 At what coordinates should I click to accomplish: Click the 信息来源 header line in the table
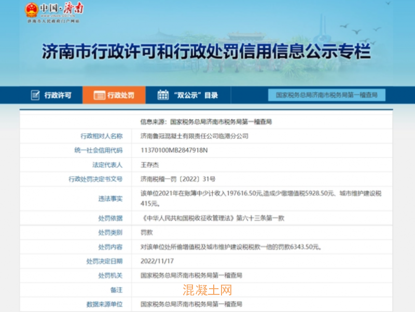click(x=206, y=122)
